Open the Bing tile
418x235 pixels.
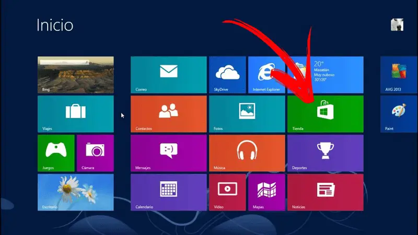coord(76,75)
